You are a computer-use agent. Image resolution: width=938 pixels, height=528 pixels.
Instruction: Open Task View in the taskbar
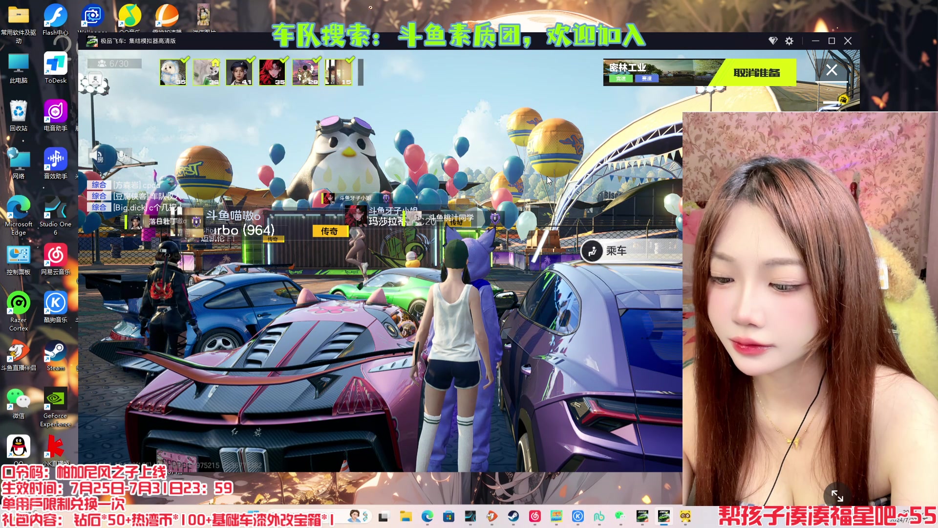pyautogui.click(x=384, y=516)
